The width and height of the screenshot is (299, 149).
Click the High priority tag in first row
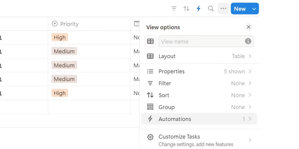point(59,37)
